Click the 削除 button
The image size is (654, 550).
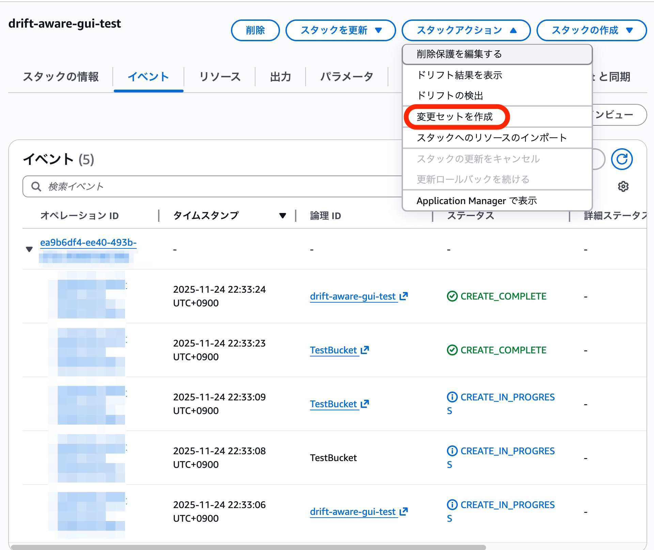pyautogui.click(x=255, y=30)
